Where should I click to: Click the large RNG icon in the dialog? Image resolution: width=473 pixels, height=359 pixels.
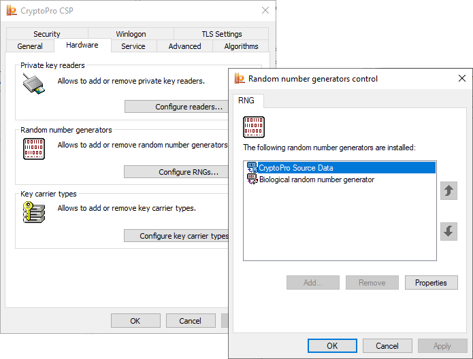254,127
